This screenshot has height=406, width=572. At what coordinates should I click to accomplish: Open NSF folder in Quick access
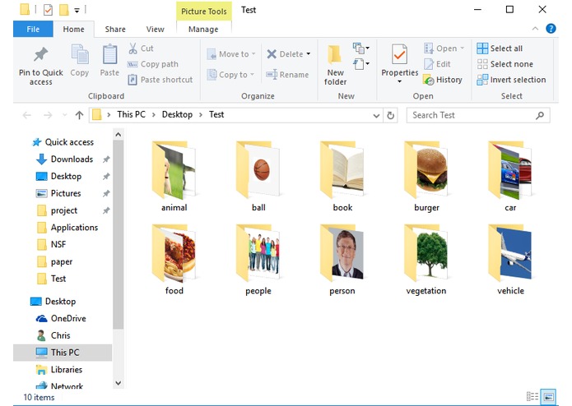(x=51, y=244)
